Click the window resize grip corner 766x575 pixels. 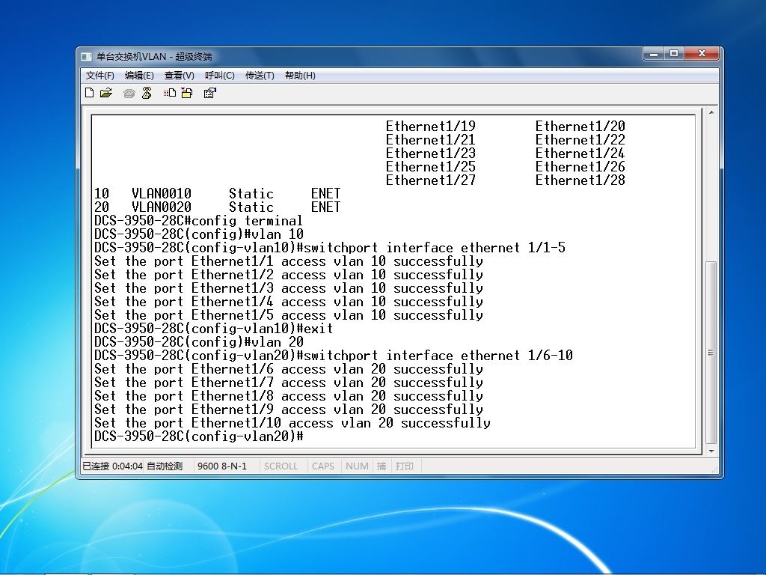pyautogui.click(x=714, y=469)
